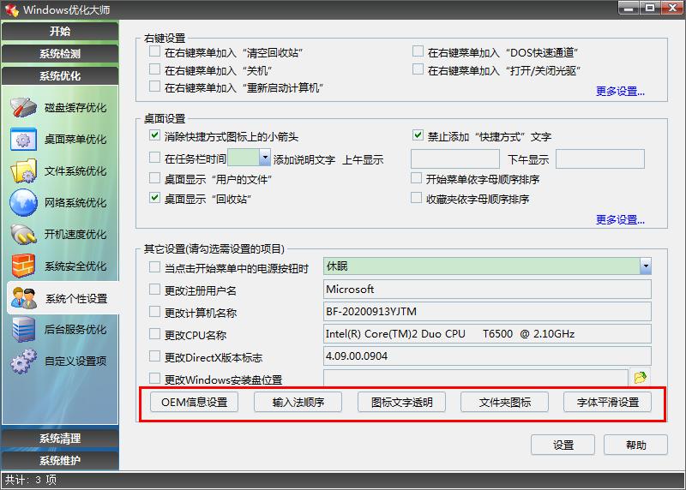Open the '输入法顺序' settings button
This screenshot has height=490, width=686.
(298, 402)
